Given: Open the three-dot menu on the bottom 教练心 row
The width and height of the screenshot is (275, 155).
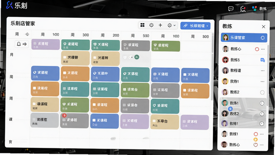Looking at the screenshot, I should tap(262, 145).
